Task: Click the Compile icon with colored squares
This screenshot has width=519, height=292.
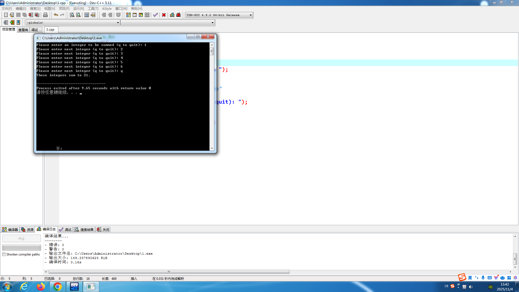Action: (128, 15)
